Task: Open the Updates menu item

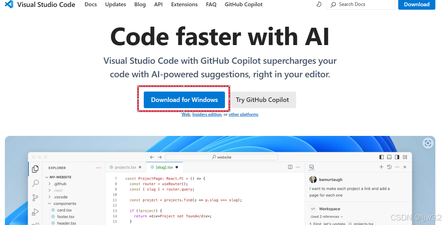Action: (x=116, y=5)
